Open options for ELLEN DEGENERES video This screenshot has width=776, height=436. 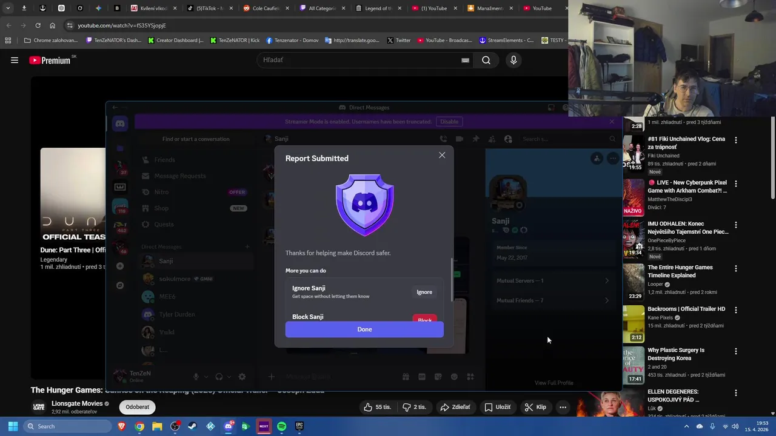pyautogui.click(x=736, y=392)
